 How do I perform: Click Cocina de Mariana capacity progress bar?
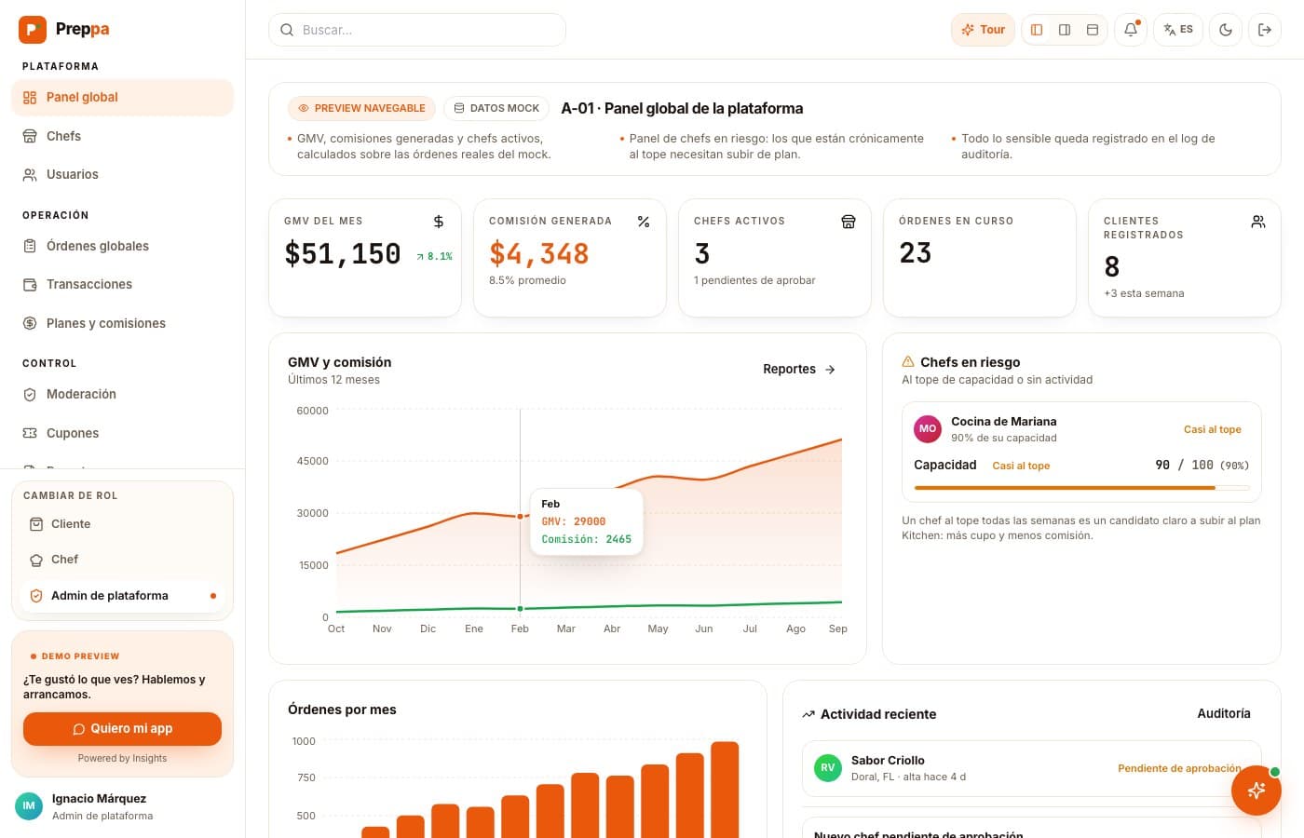1081,488
